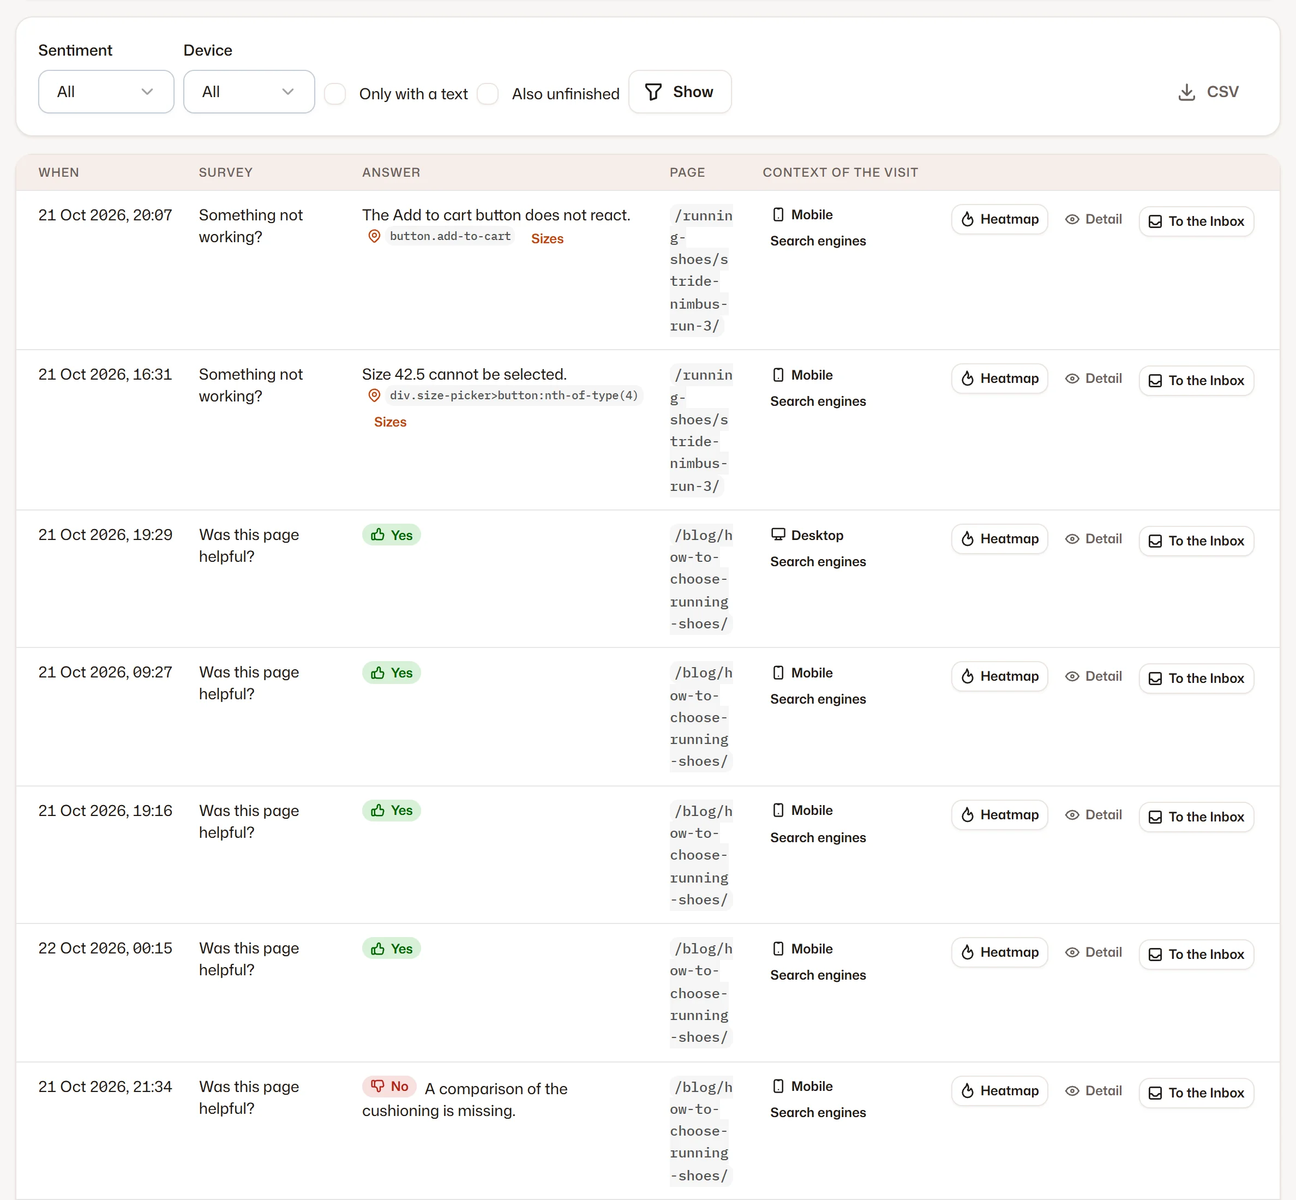Send the 00:15 answer to the Inbox

point(1196,955)
